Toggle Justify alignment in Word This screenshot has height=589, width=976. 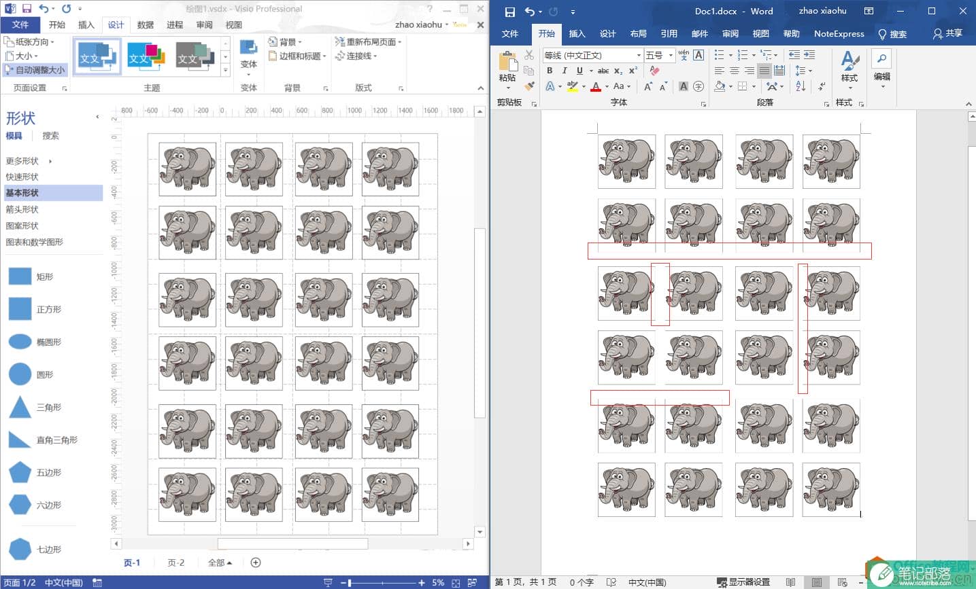coord(764,71)
